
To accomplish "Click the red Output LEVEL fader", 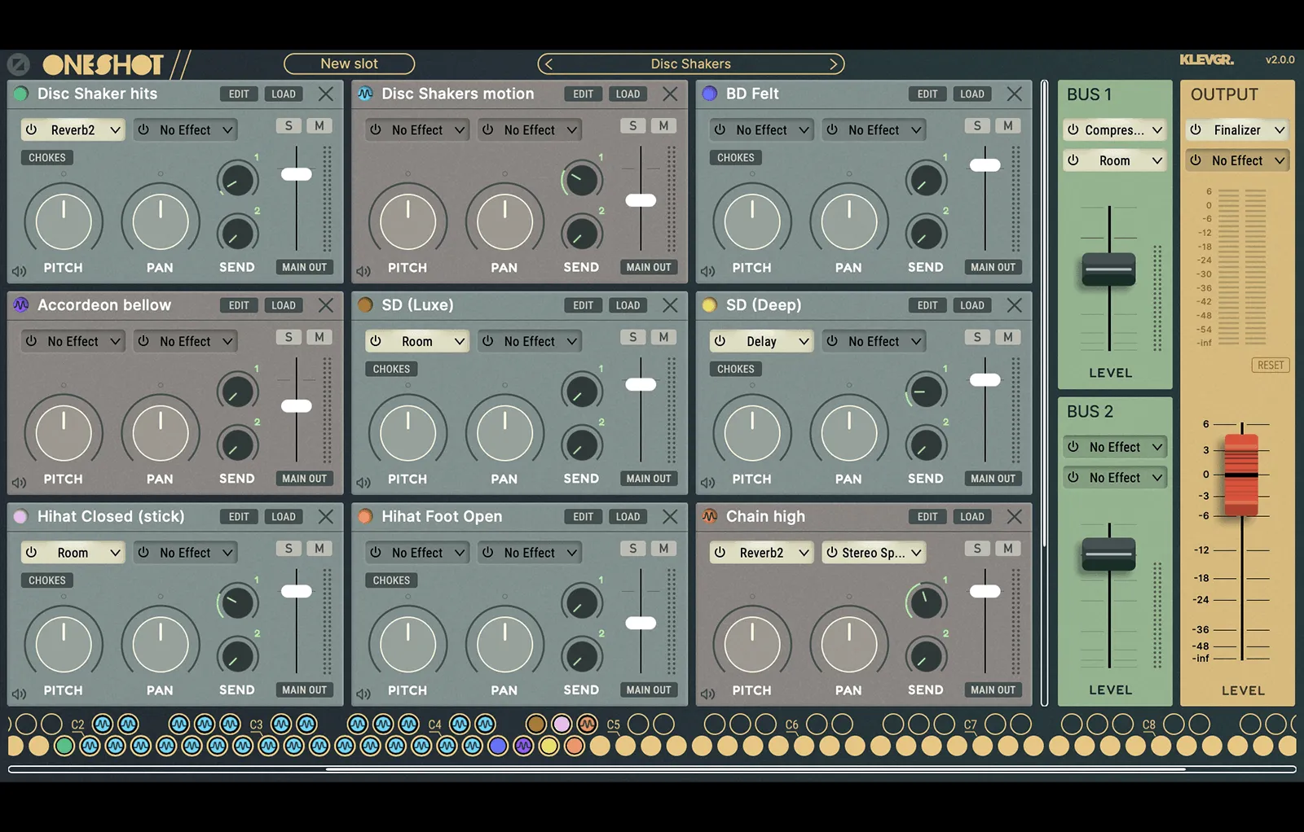I will click(x=1242, y=475).
